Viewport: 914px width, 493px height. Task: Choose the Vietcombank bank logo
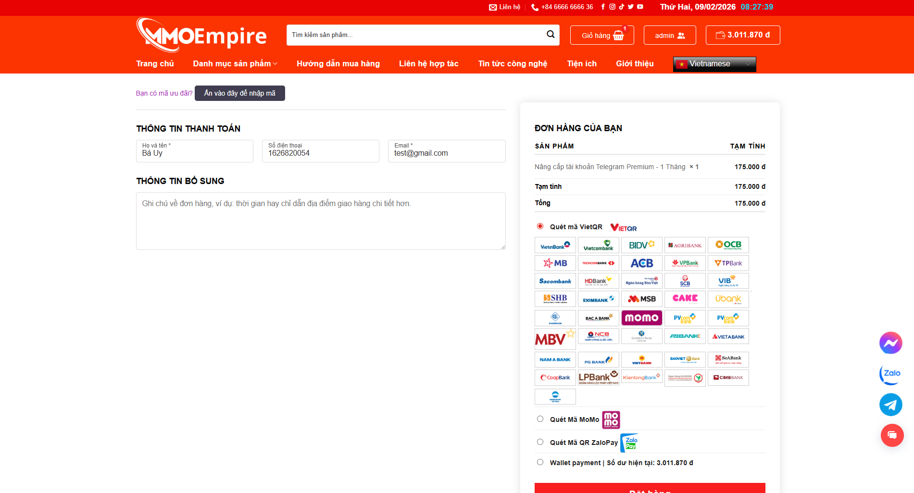(x=598, y=246)
